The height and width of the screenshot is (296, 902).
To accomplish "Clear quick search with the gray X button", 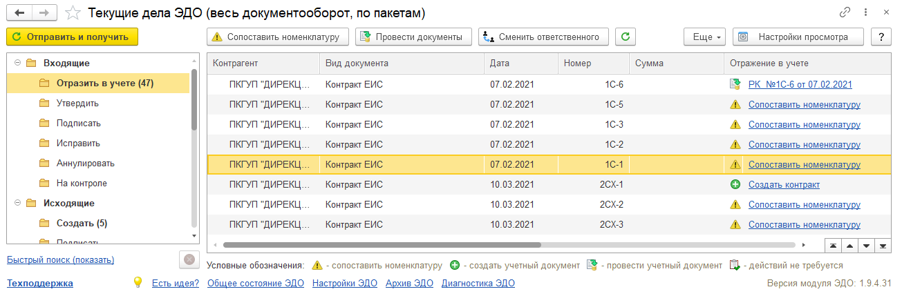I will coord(188,259).
